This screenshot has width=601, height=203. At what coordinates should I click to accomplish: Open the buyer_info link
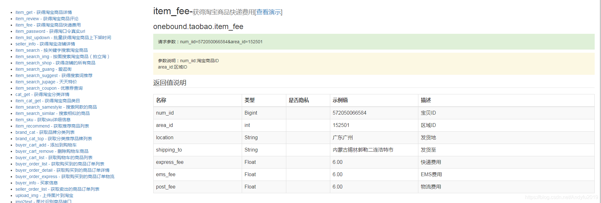(37, 183)
